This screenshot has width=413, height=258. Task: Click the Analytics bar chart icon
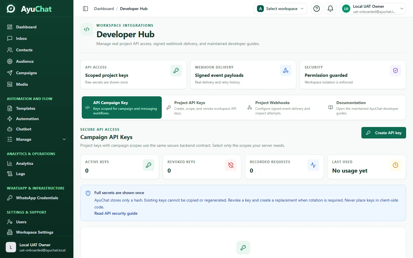tap(10, 163)
